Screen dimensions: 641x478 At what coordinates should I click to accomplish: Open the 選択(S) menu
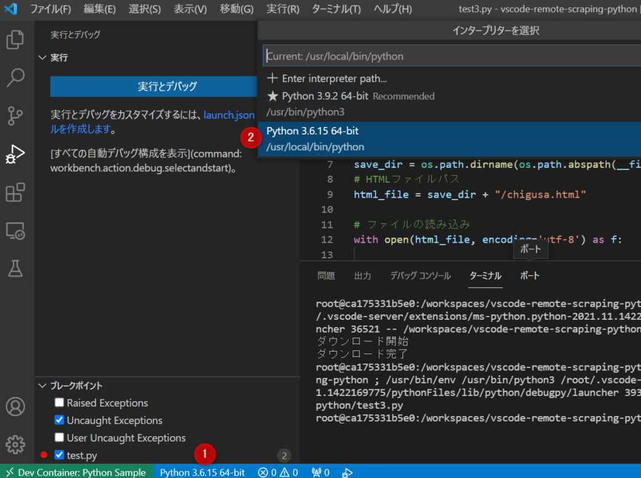(x=145, y=9)
